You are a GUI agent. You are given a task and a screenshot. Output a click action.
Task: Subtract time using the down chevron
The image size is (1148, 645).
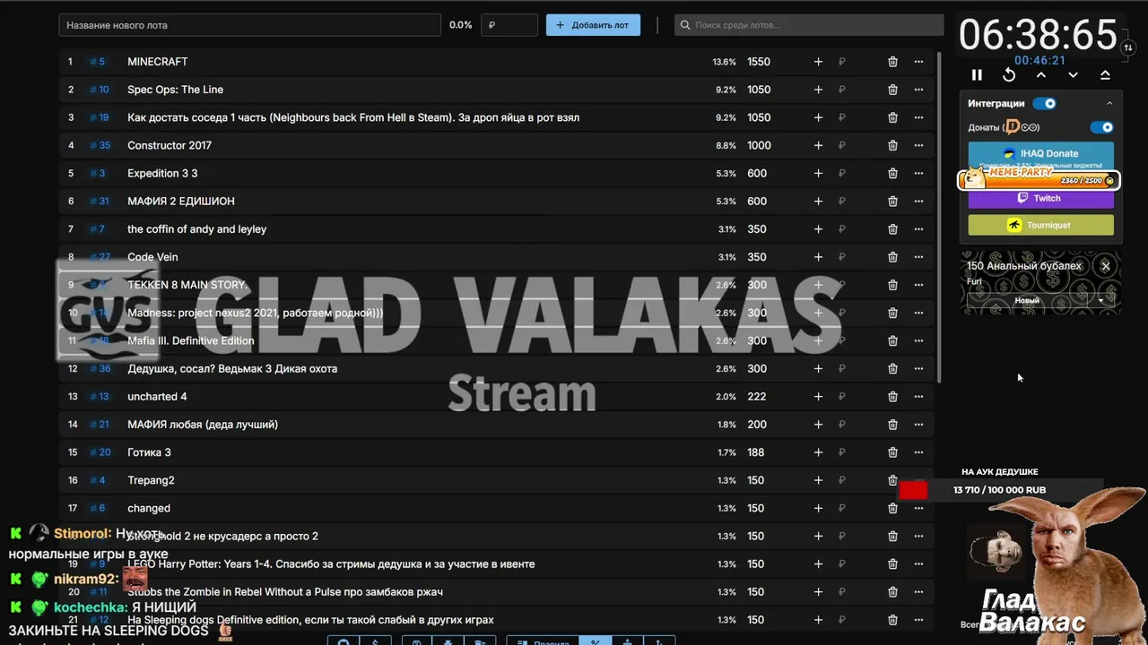pos(1073,75)
